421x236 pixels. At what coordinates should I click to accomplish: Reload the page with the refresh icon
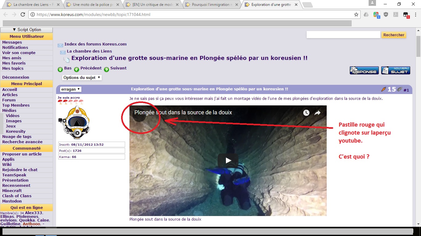coord(23,14)
